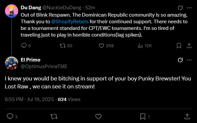197x123 pixels.
Task: Open @NuckleDuDang profile handle
Action: point(62,8)
